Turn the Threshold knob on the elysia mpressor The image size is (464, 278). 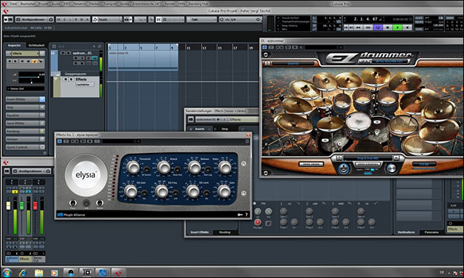133,167
